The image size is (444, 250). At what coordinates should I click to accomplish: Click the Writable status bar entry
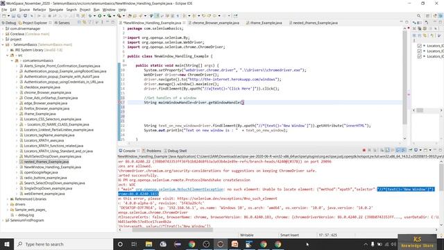tap(247, 235)
